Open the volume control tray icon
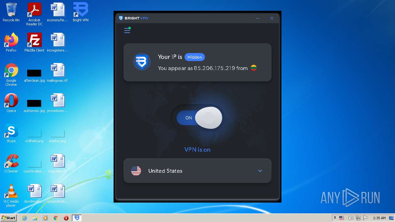 click(x=350, y=218)
